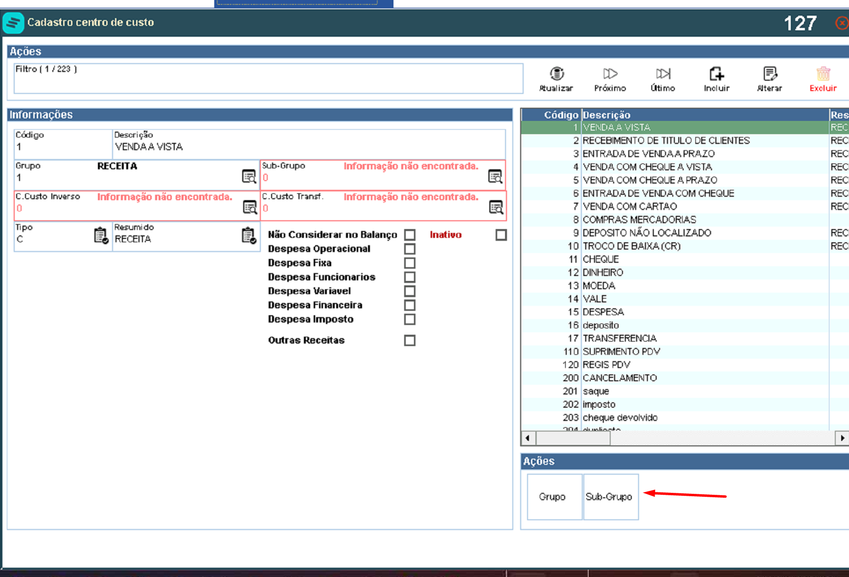The height and width of the screenshot is (577, 849).
Task: Click the Alterar edit icon
Action: click(x=770, y=74)
